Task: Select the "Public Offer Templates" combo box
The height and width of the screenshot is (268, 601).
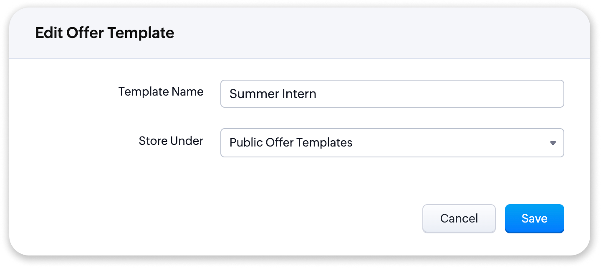Action: coord(392,143)
